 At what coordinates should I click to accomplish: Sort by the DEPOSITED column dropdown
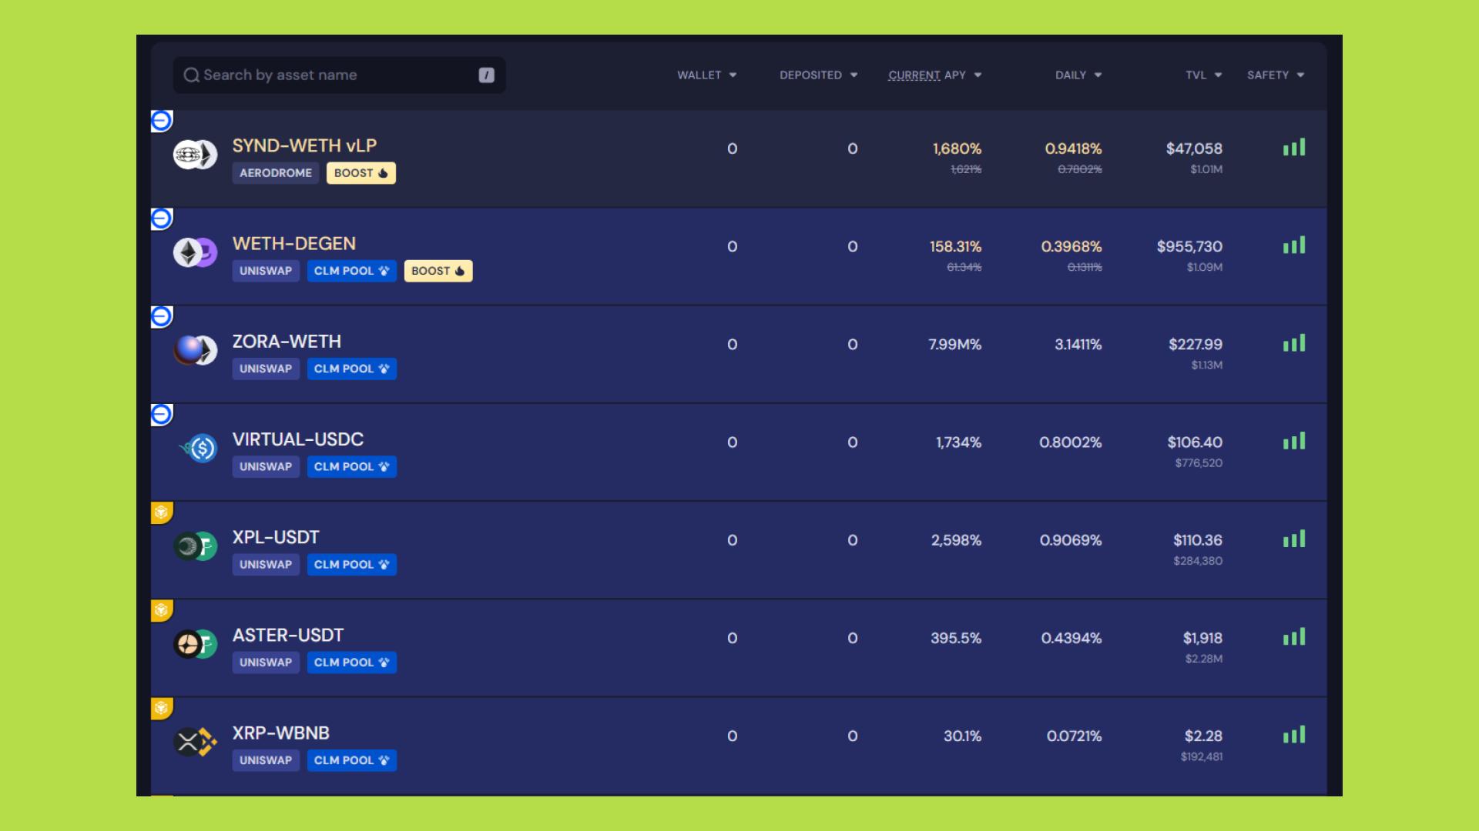tap(818, 75)
